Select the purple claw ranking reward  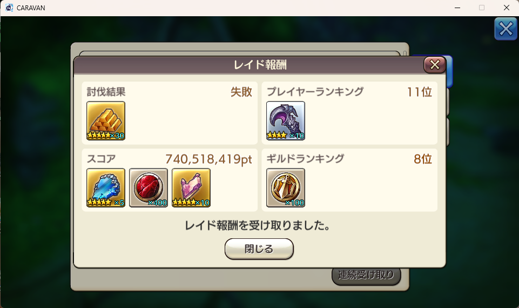285,120
